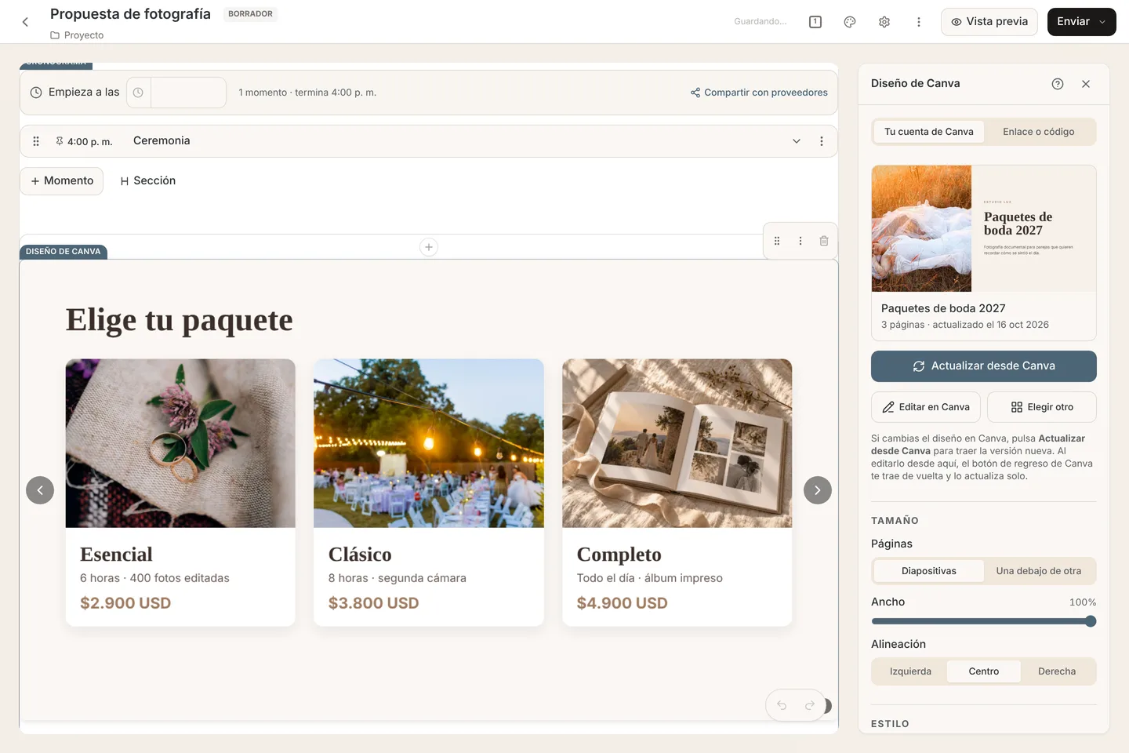Click the Vista previa button
The width and height of the screenshot is (1129, 753).
point(989,22)
